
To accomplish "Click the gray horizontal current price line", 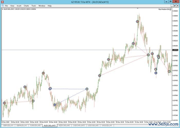I will [x=87, y=50].
